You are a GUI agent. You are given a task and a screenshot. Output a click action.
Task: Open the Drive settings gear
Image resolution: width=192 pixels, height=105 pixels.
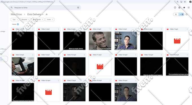point(179,8)
